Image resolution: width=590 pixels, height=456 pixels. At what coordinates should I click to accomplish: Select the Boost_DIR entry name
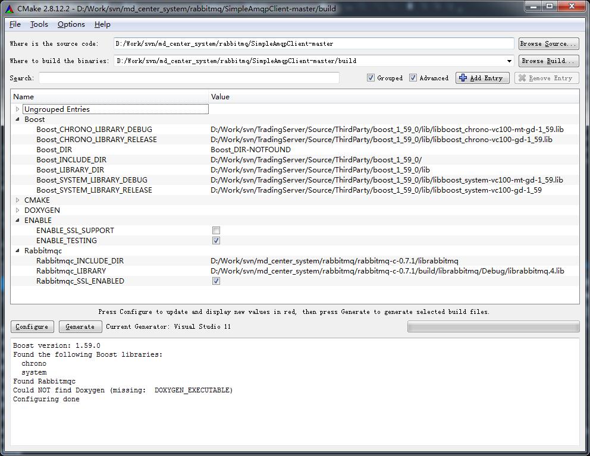click(x=54, y=150)
